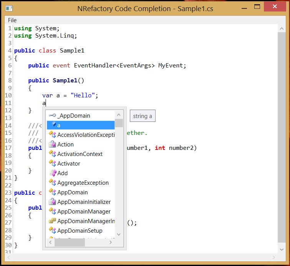Click class icon beside Activator

coord(52,163)
